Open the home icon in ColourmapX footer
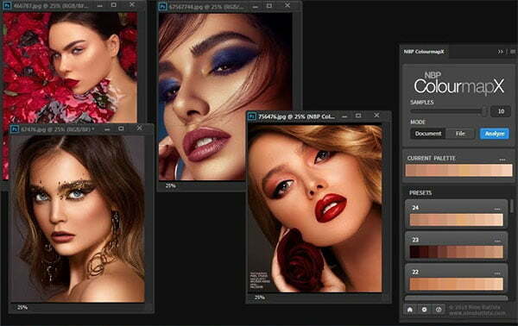Viewport: 518px width, 326px height. point(410,310)
